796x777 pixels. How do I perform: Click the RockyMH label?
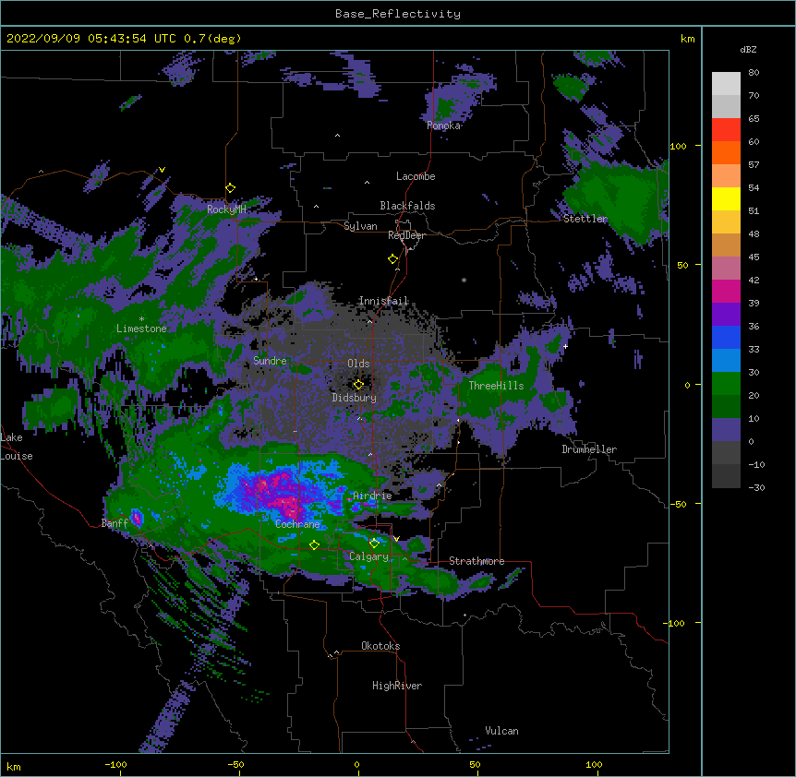point(226,209)
